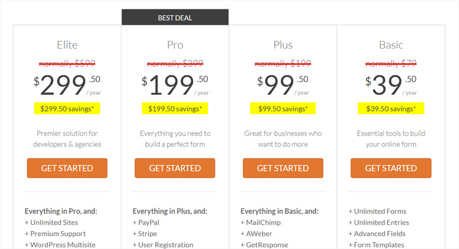Click the Pro plan heading
459x249 pixels.
[x=175, y=45]
